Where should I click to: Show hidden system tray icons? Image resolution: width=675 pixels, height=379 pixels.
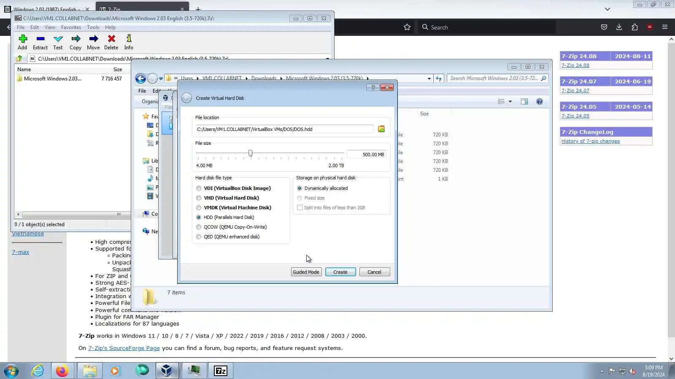pos(602,371)
